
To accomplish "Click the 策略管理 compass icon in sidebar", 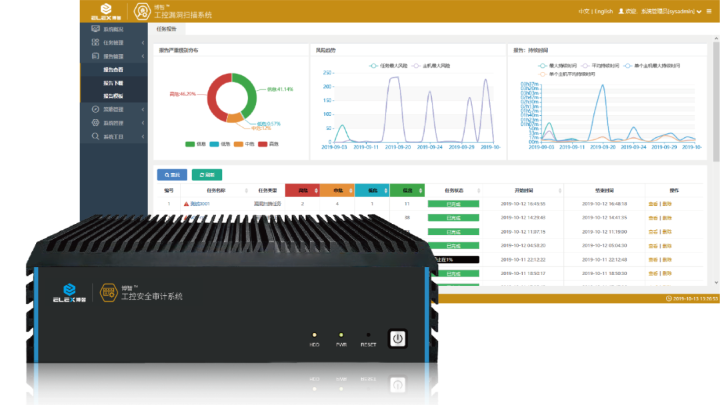I will tap(95, 109).
